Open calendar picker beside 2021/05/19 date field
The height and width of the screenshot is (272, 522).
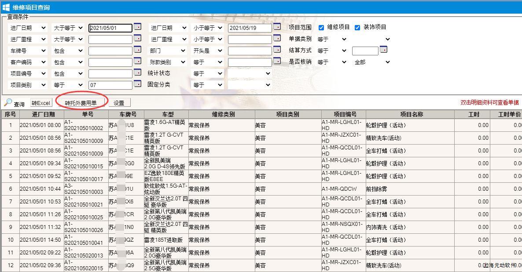[277, 27]
